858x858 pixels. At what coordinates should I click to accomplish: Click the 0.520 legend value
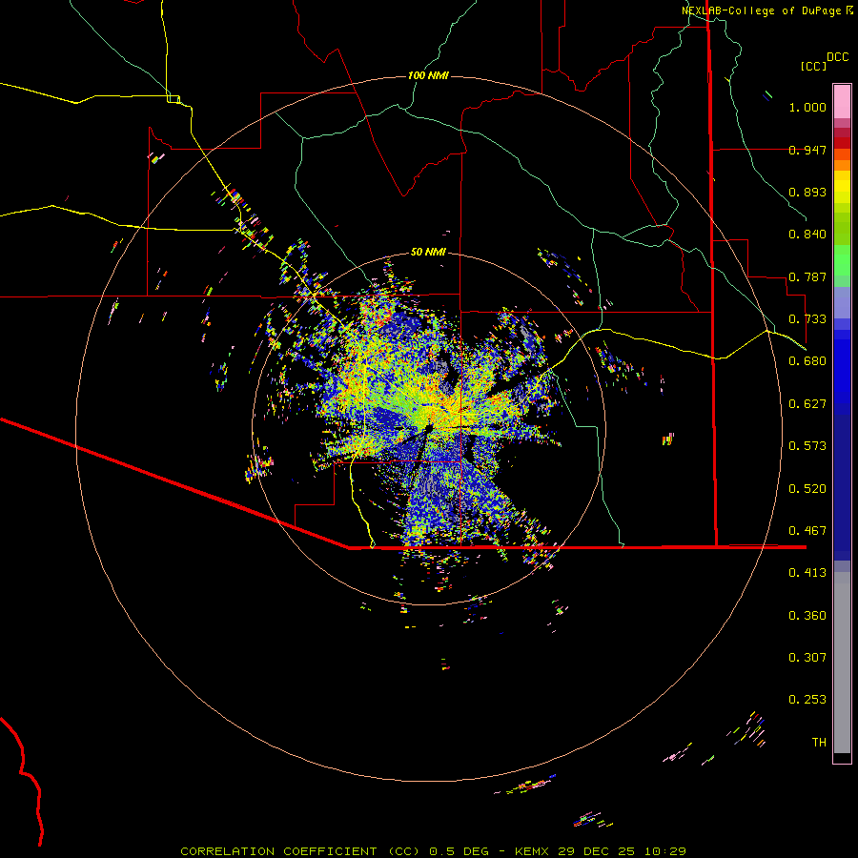[807, 489]
